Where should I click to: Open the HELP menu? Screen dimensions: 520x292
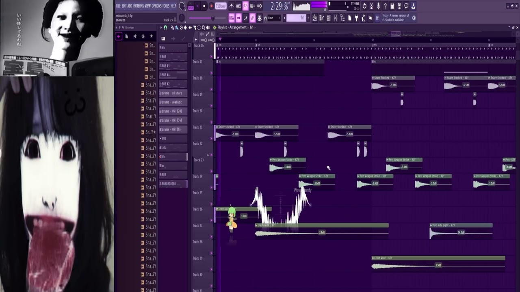pos(173,6)
